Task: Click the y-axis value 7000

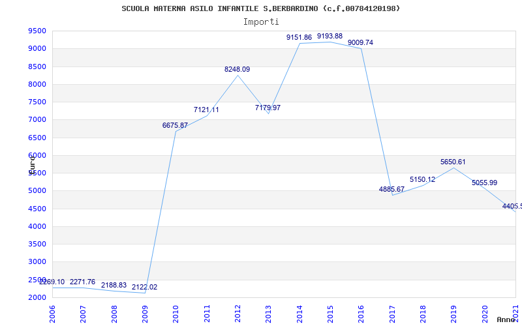Action: (x=37, y=120)
